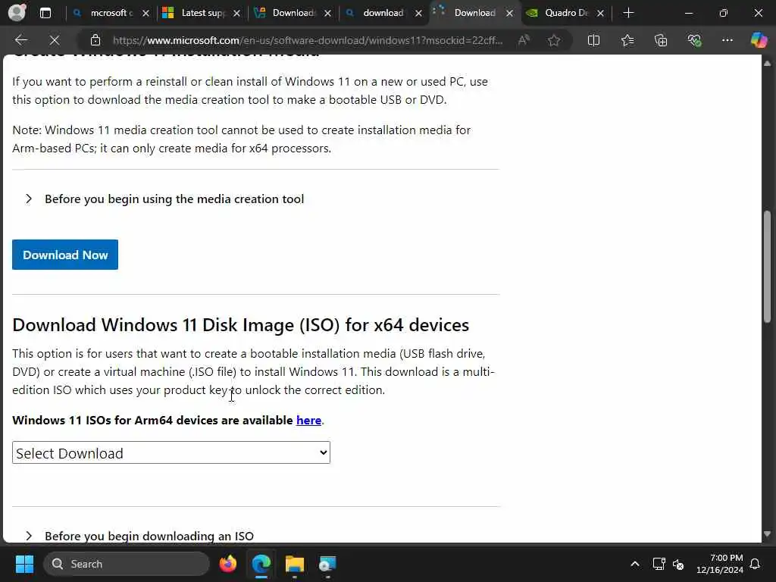The width and height of the screenshot is (776, 582).
Task: Open the tab actions menu icon
Action: point(45,13)
